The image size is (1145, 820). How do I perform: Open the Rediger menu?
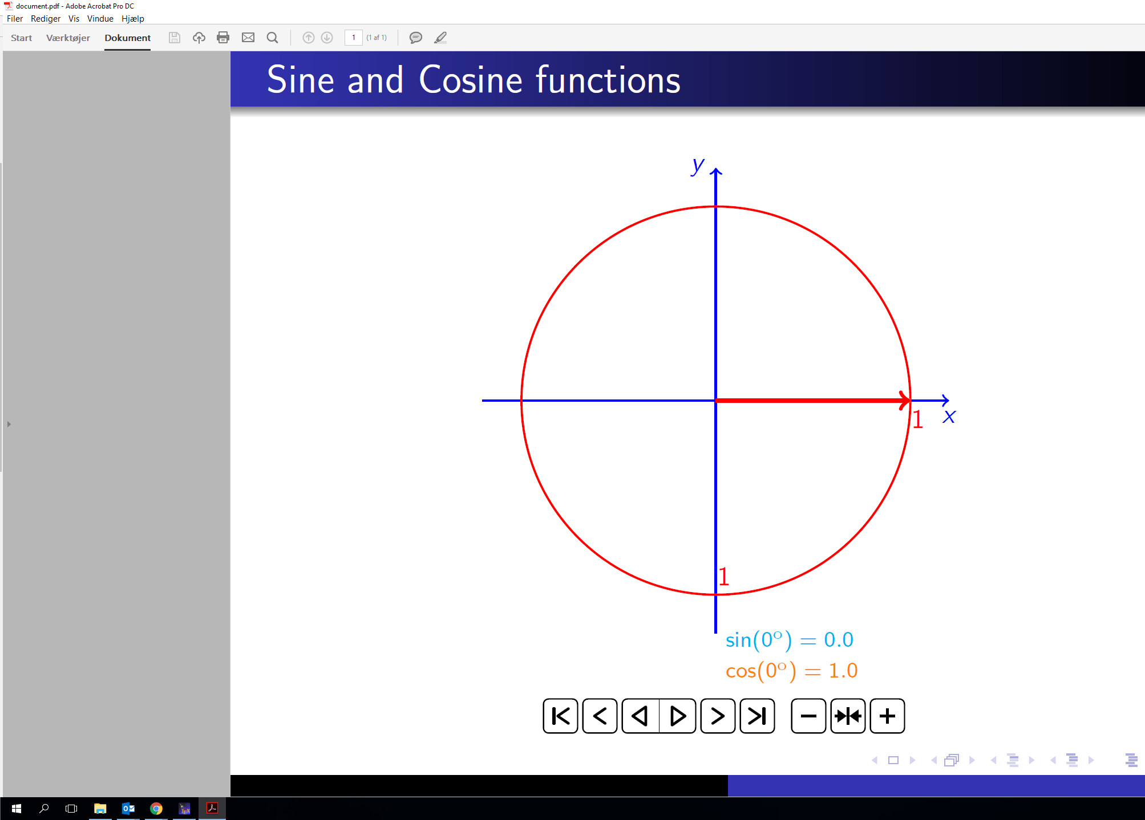pyautogui.click(x=46, y=19)
